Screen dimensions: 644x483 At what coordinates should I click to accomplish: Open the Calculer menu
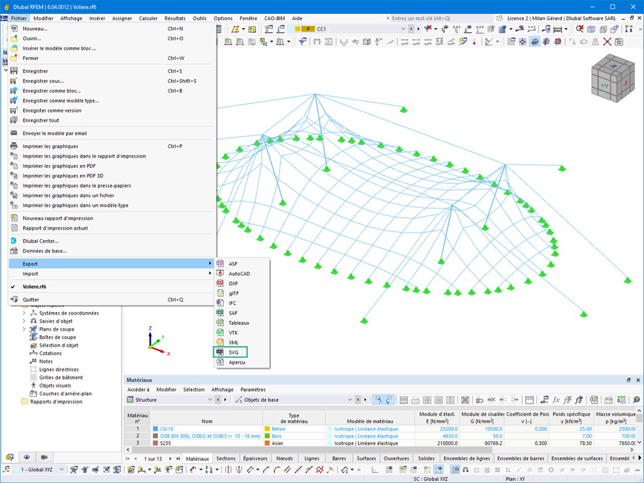[x=148, y=18]
